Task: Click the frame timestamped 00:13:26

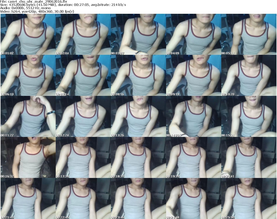Action: click(138, 116)
